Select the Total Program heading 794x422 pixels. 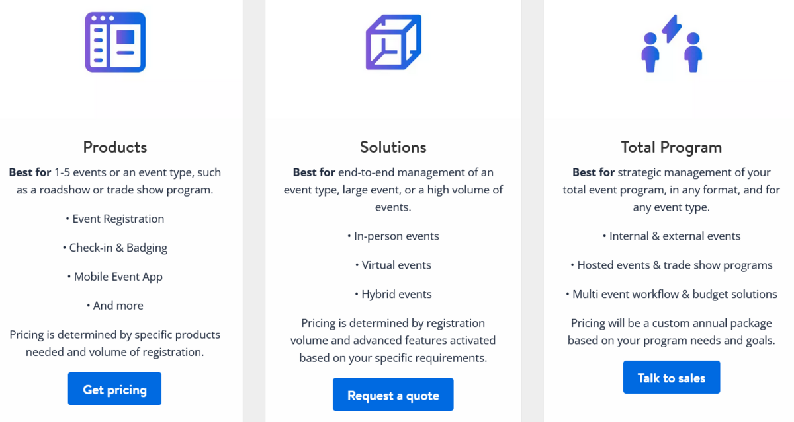671,147
